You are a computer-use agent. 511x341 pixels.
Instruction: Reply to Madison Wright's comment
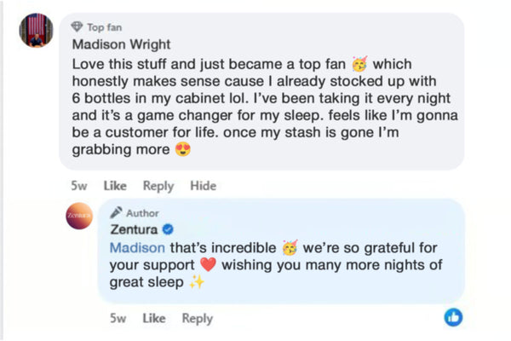tap(158, 186)
